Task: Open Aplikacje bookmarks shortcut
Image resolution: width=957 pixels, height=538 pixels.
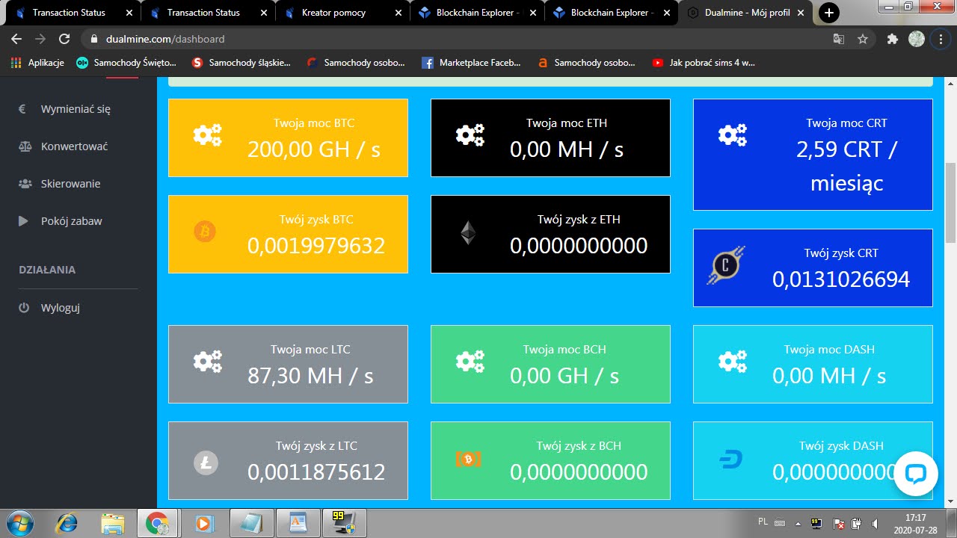Action: click(x=38, y=63)
